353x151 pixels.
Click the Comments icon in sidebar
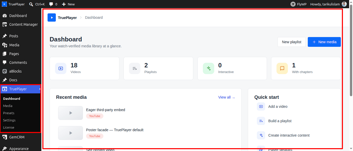pos(5,63)
